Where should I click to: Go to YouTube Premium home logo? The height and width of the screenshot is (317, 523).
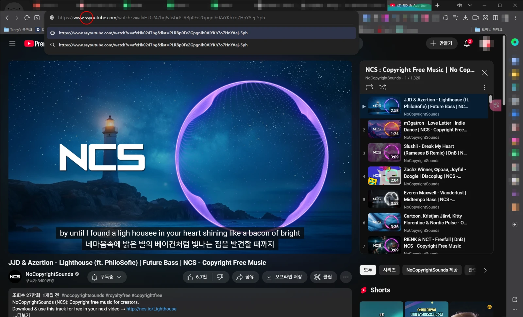click(34, 44)
